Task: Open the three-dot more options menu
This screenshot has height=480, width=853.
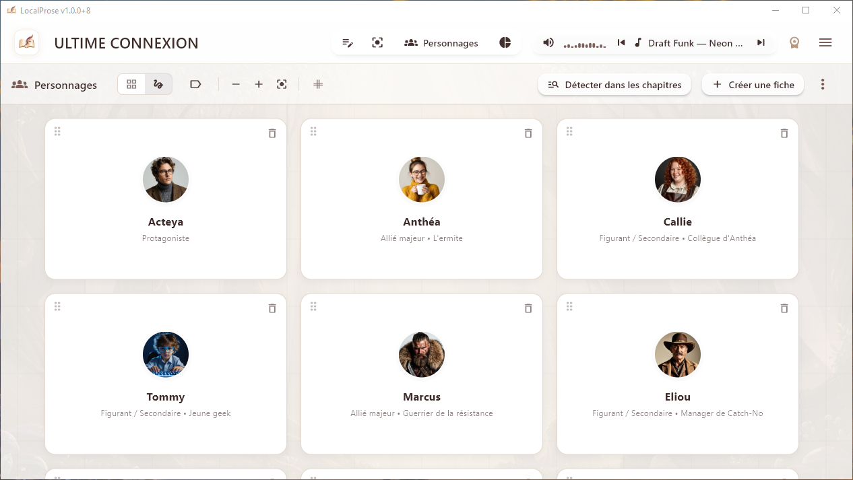Action: point(823,85)
